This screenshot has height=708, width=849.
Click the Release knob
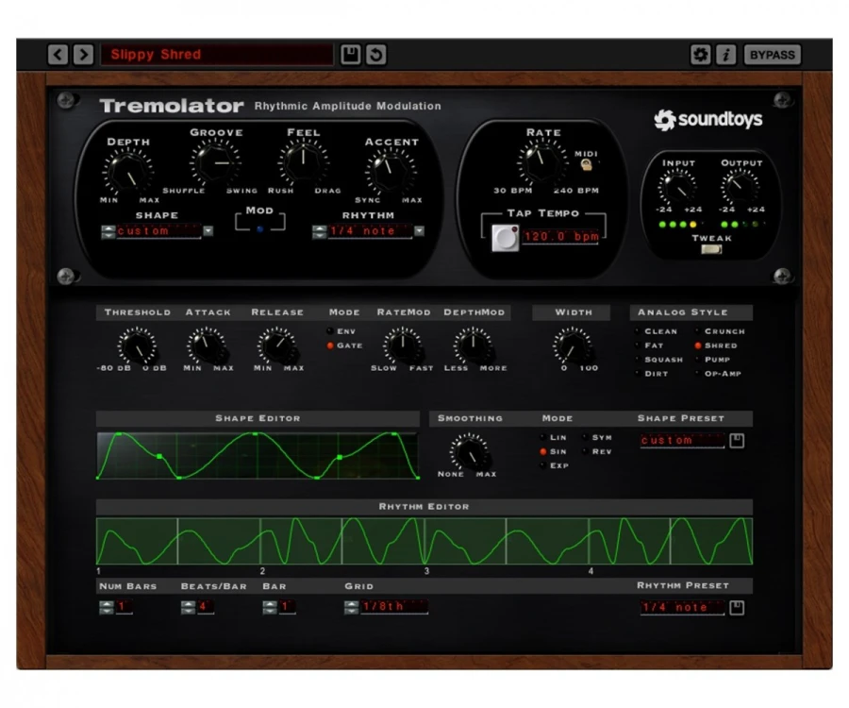[x=276, y=346]
